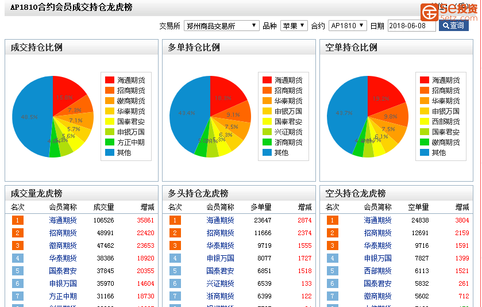Open 华泰期货 link in 成交量龙虎榜
The width and height of the screenshot is (482, 307).
coord(63,258)
